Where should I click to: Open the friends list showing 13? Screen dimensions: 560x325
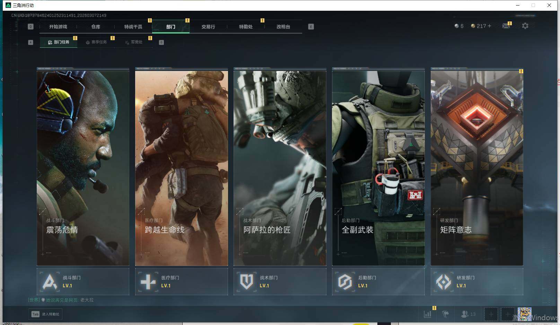coord(468,314)
